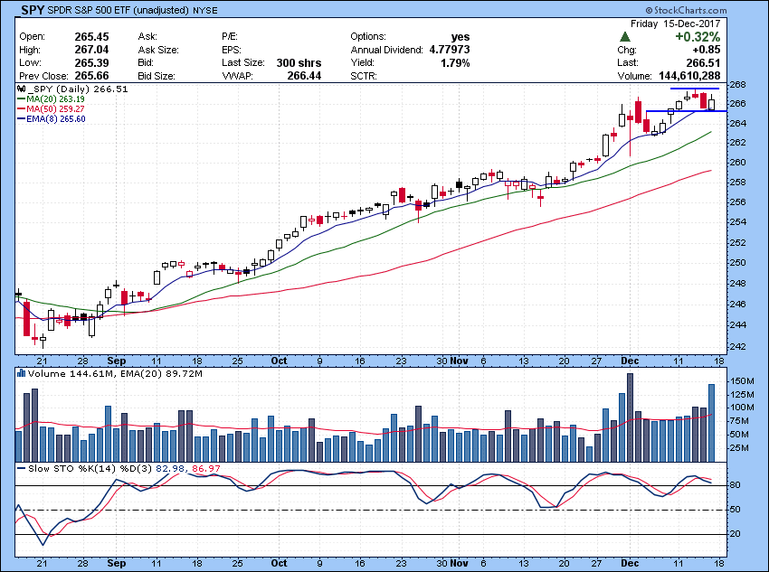Click the 25M volume axis label
The height and width of the screenshot is (572, 769).
tap(739, 448)
